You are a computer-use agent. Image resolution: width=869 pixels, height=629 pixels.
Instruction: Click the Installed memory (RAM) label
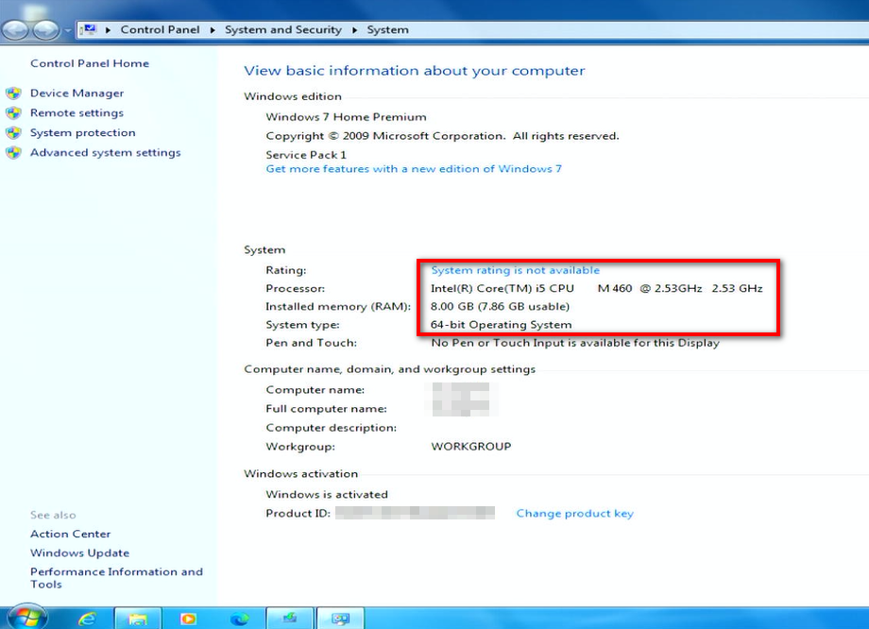point(338,306)
